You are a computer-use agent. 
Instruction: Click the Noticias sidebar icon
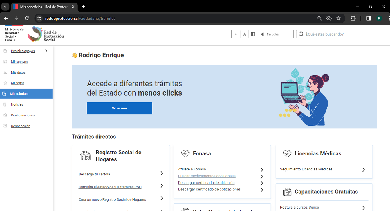coord(5,104)
